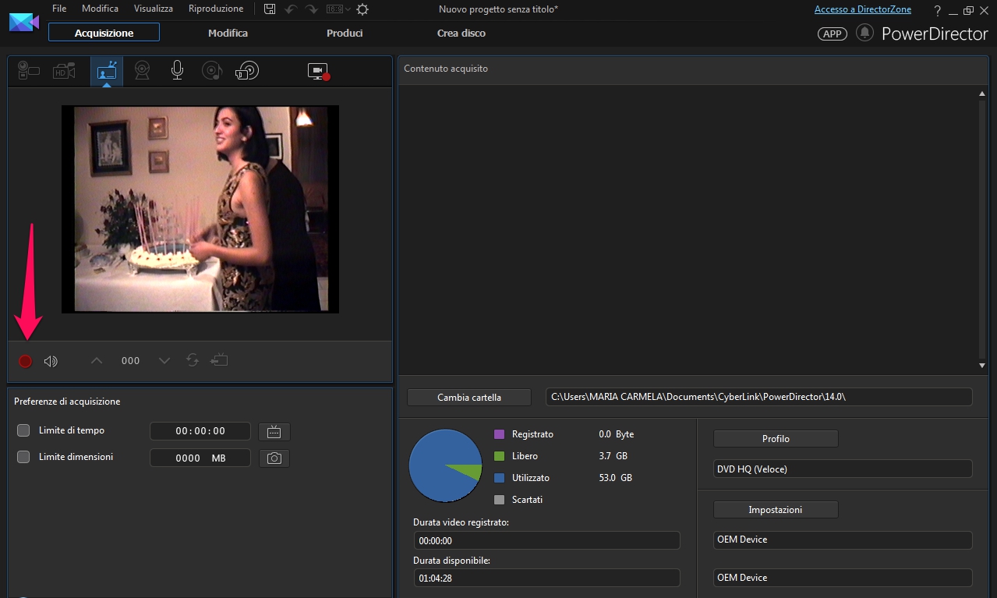Mute audio with the speaker icon
Screen dimensions: 997x598
(51, 361)
